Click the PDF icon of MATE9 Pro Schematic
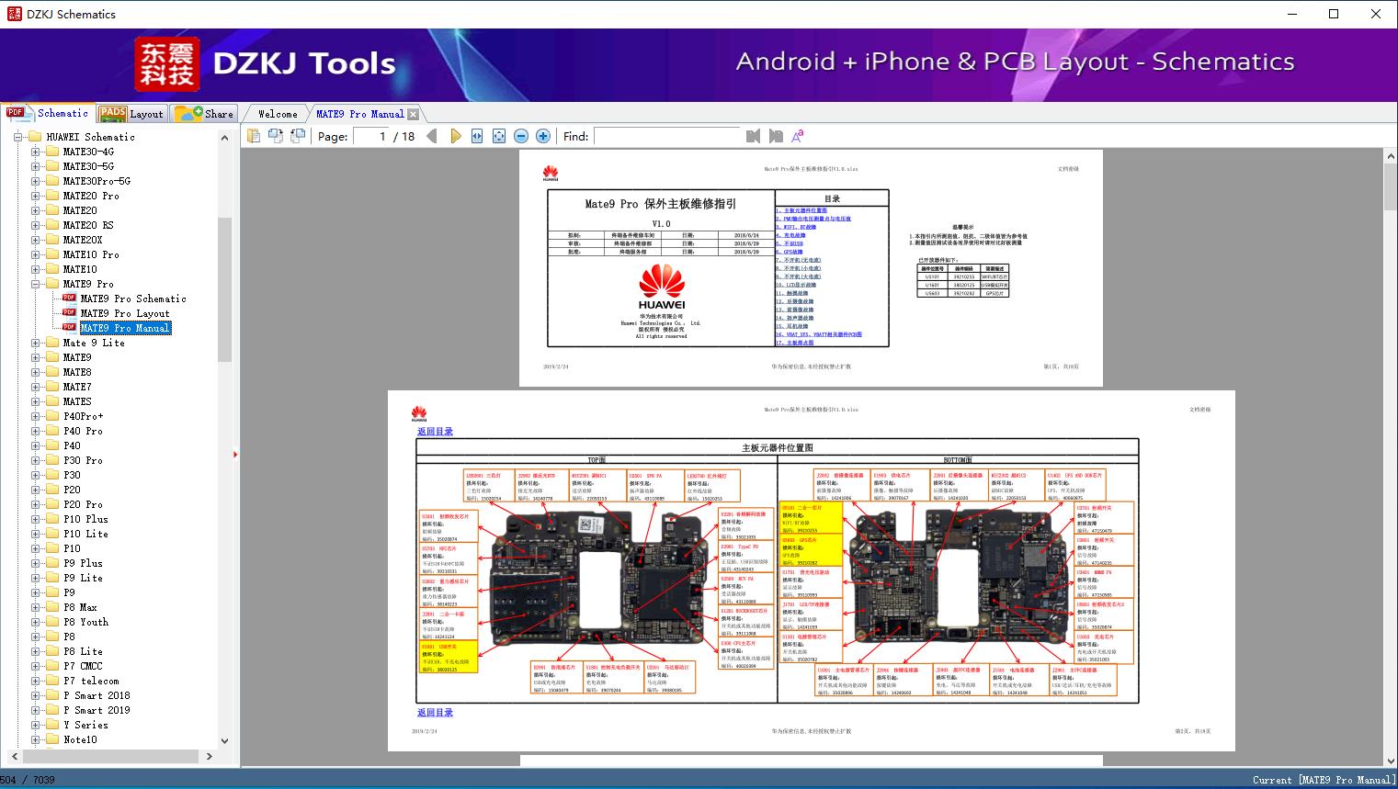Image resolution: width=1398 pixels, height=789 pixels. pyautogui.click(x=69, y=298)
